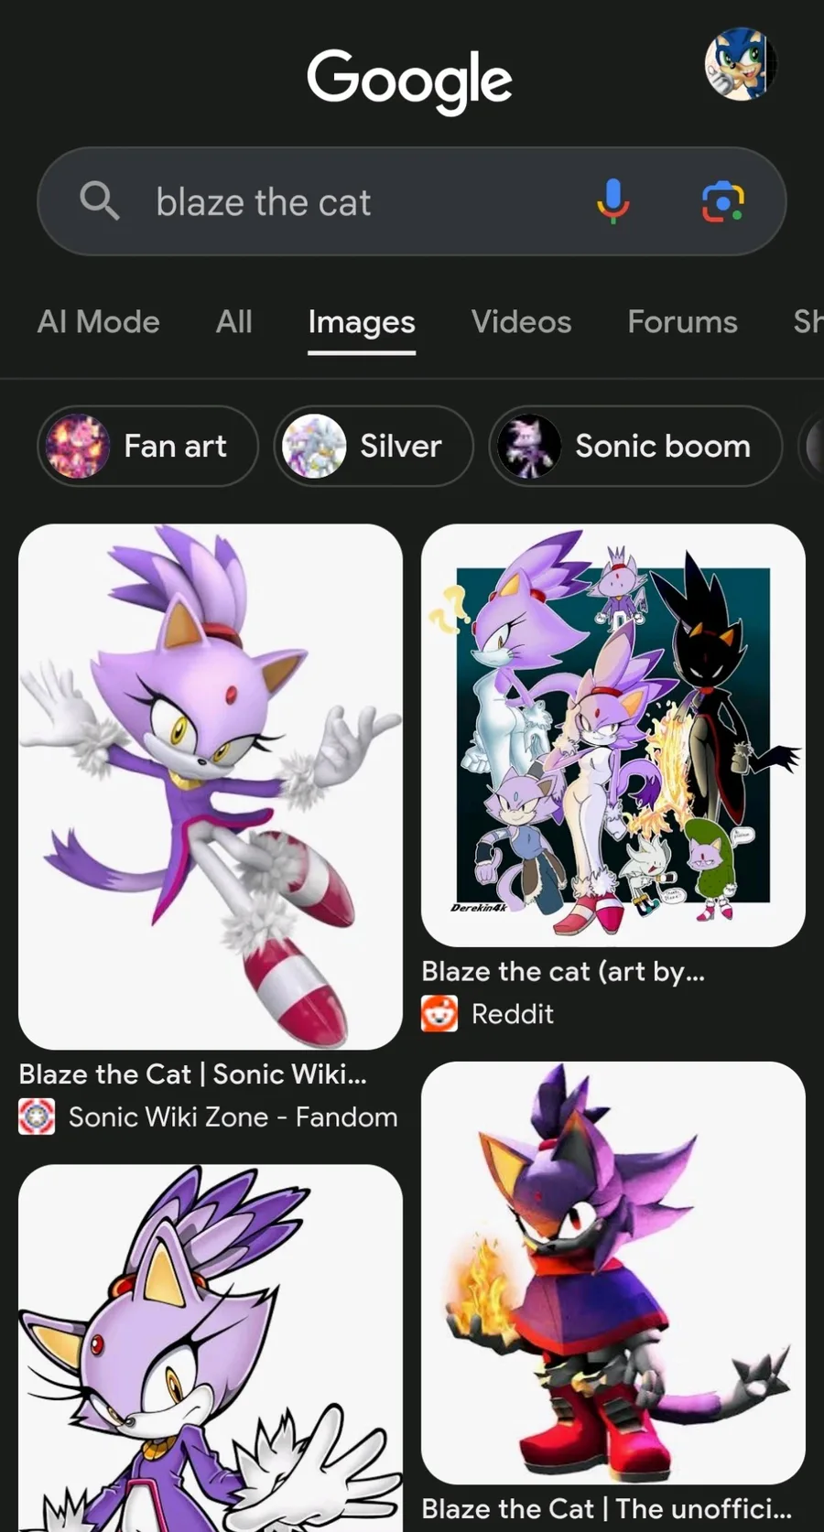This screenshot has height=1532, width=824.
Task: Open 'Blaze the cat (art by...' title
Action: tap(563, 972)
